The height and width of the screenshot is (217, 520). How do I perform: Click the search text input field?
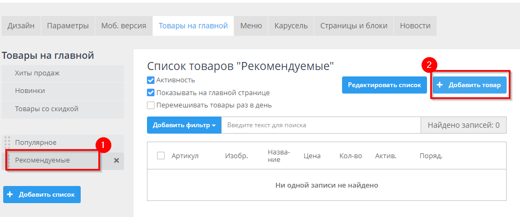(321, 125)
